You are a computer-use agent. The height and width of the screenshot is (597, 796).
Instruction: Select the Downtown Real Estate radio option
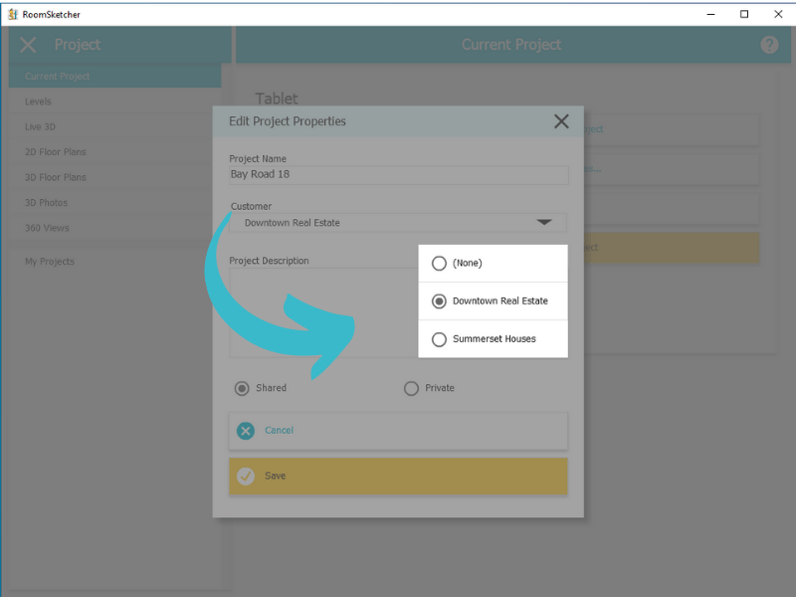pos(439,301)
